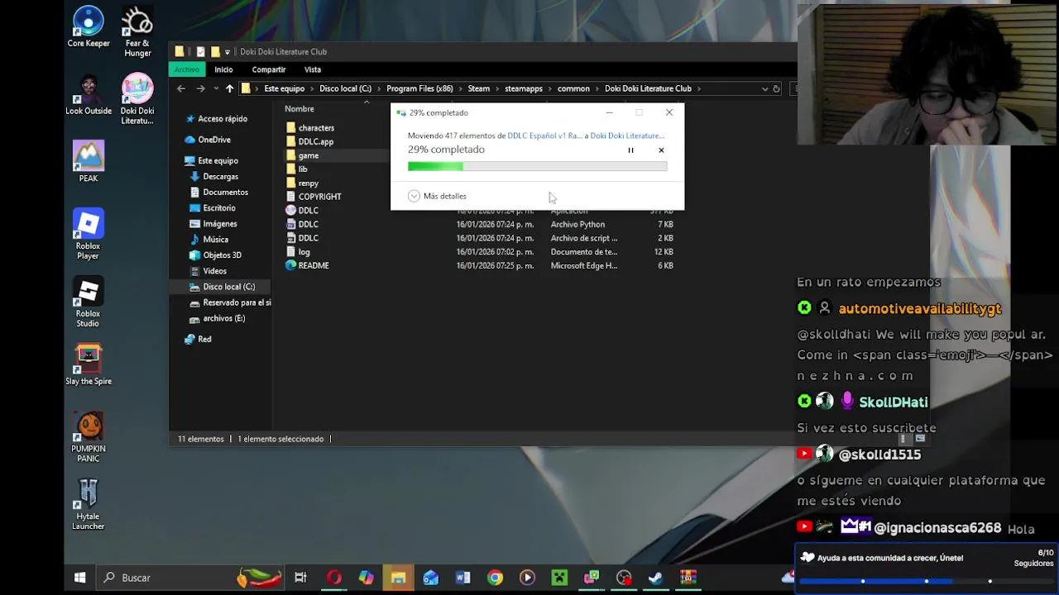Select the DDLC.app folder
This screenshot has height=595, width=1059.
pos(315,141)
